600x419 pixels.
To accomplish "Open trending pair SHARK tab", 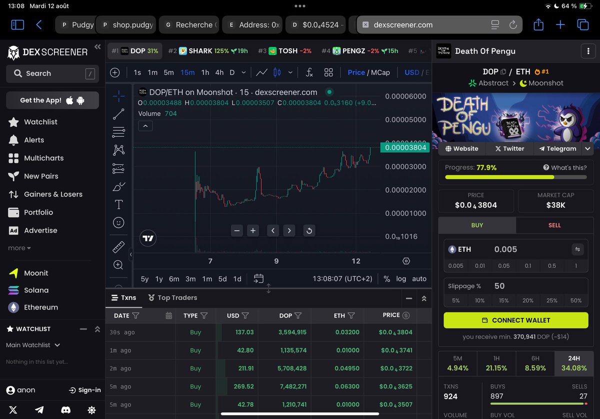I will (208, 51).
